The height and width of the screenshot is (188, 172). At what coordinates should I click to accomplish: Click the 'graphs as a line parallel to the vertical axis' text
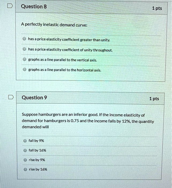pyautogui.click(x=62, y=60)
